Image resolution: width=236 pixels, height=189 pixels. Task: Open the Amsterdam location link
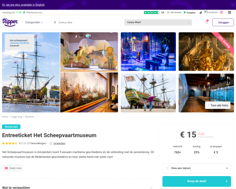(60, 143)
